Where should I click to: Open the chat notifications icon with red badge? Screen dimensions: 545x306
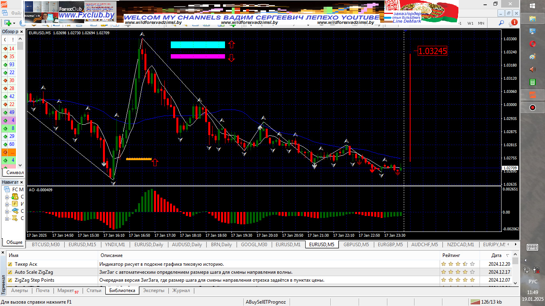[513, 23]
